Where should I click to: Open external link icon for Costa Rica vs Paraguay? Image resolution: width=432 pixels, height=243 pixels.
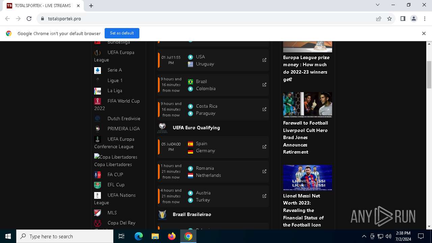click(x=264, y=109)
